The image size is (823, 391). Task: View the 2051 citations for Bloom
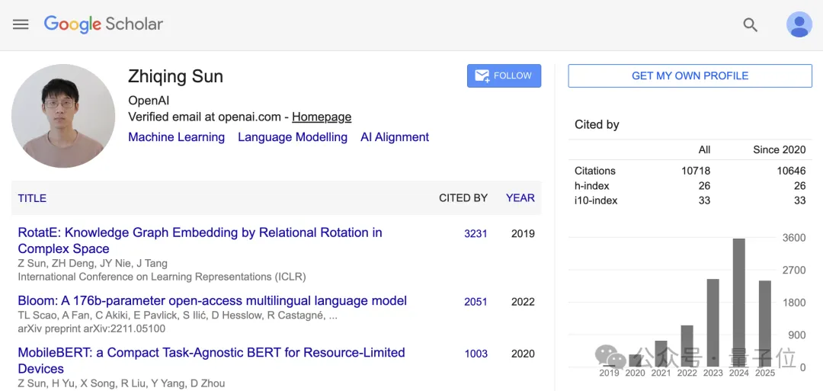click(476, 301)
